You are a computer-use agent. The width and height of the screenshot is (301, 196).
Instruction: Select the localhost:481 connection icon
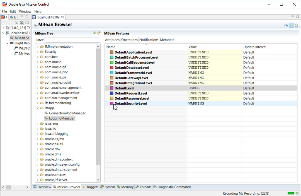click(x=8, y=33)
